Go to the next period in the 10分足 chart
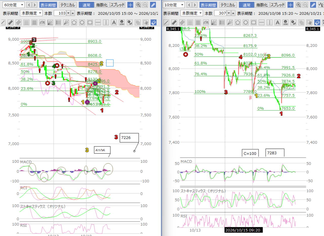 pyautogui.click(x=195, y=5)
